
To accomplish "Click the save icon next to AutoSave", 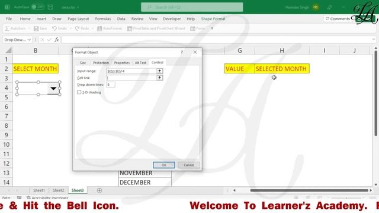I will [50, 7].
